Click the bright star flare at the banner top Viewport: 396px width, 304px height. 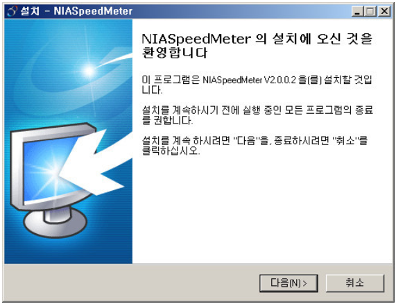tap(89, 71)
